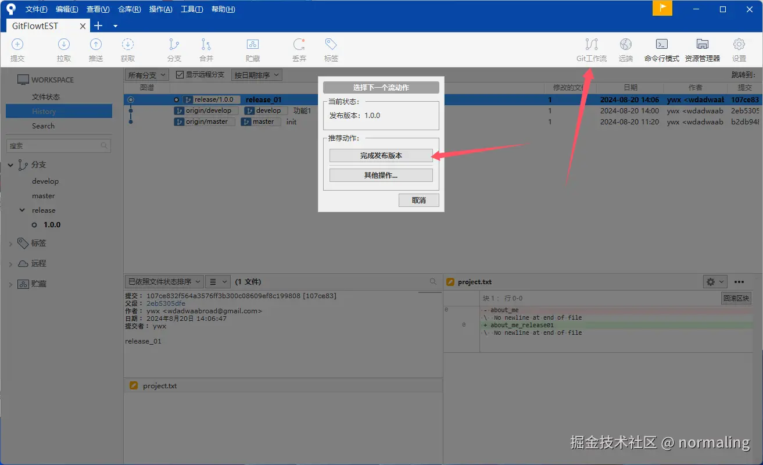
Task: Select the develop branch in sidebar
Action: pos(45,181)
